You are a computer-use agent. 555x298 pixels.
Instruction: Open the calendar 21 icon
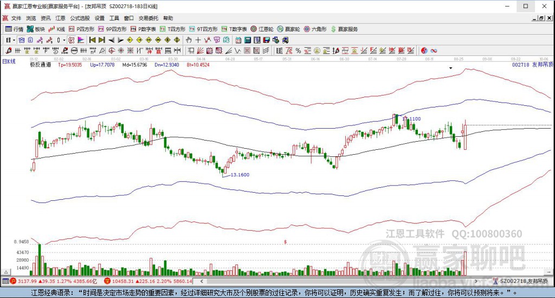tap(238, 40)
